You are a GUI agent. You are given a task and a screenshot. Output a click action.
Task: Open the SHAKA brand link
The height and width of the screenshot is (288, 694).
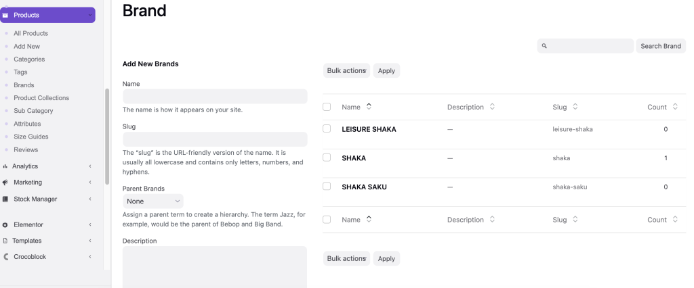tap(354, 158)
